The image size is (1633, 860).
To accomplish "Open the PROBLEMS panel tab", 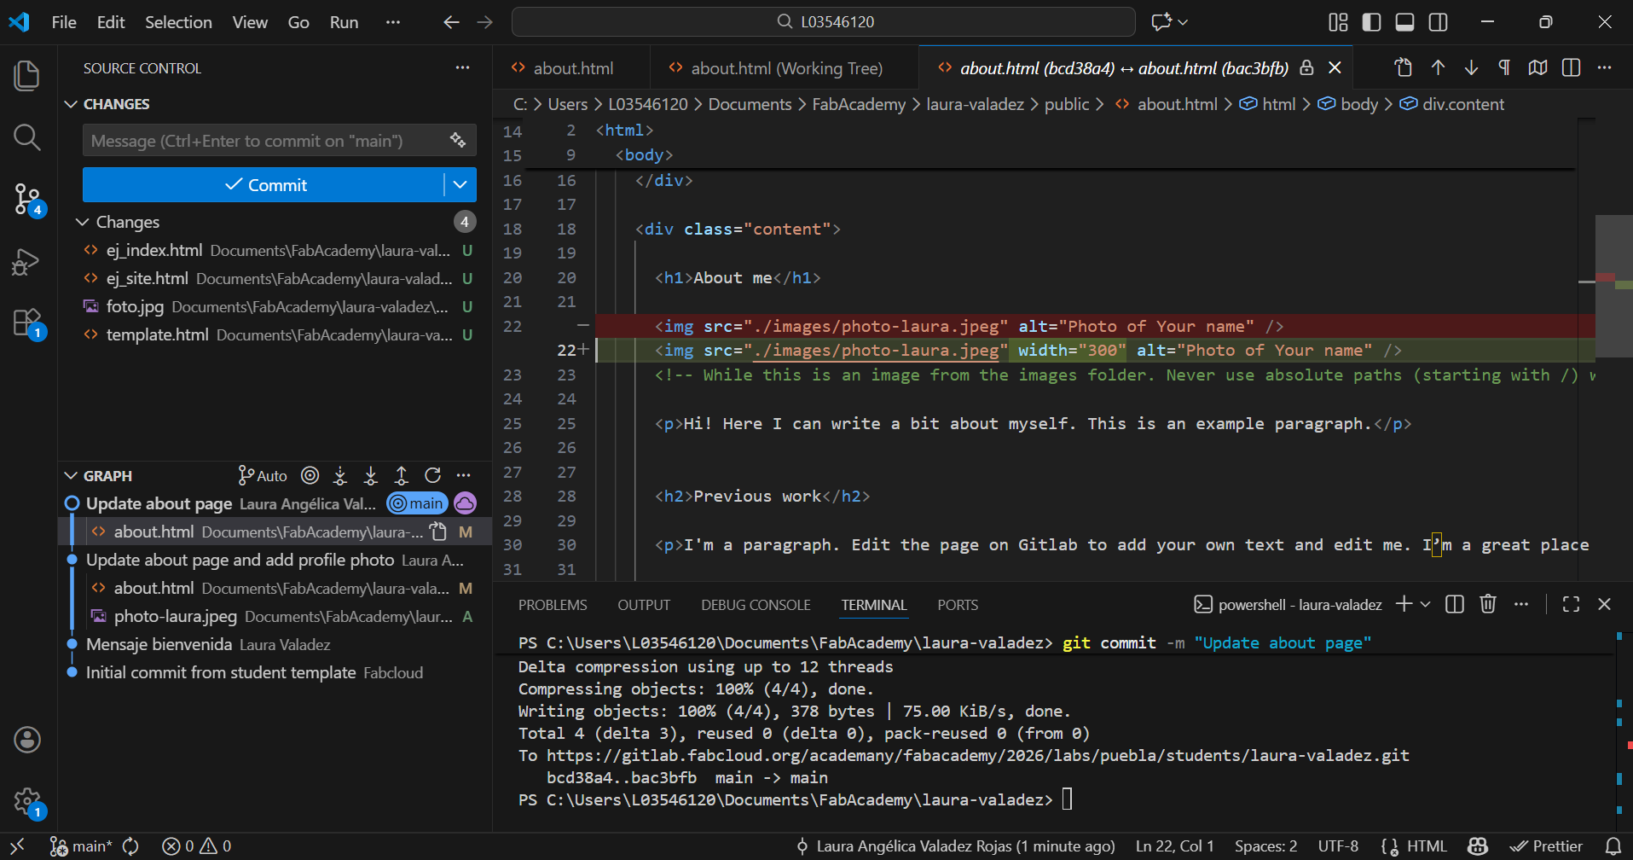I will 553,605.
